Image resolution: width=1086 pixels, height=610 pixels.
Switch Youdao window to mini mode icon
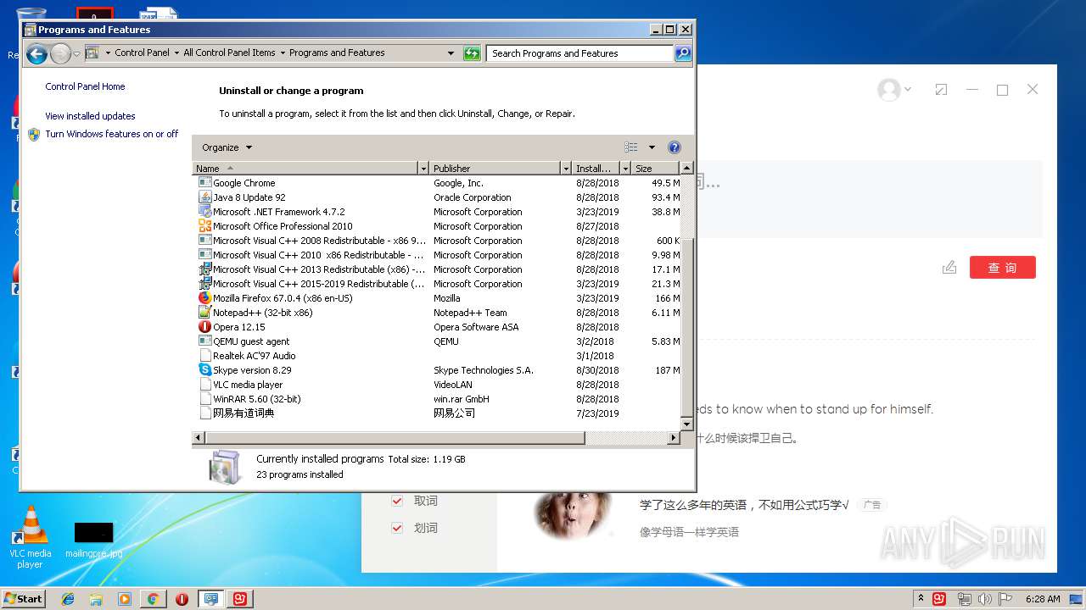941,90
